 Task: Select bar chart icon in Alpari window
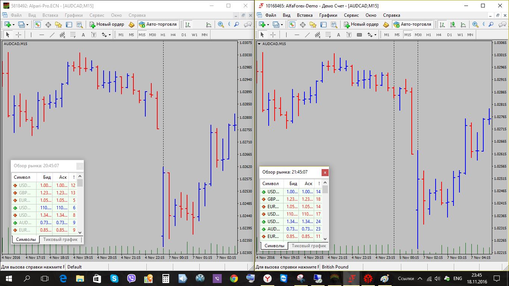tap(188, 25)
